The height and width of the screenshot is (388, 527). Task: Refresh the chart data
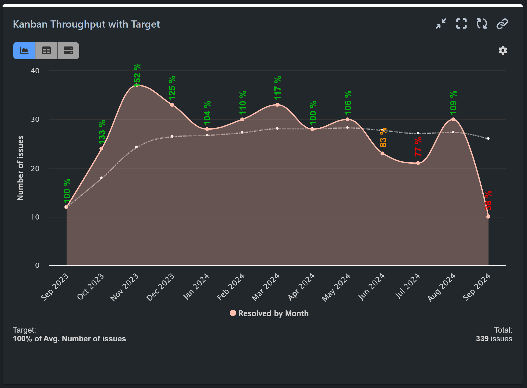(481, 24)
